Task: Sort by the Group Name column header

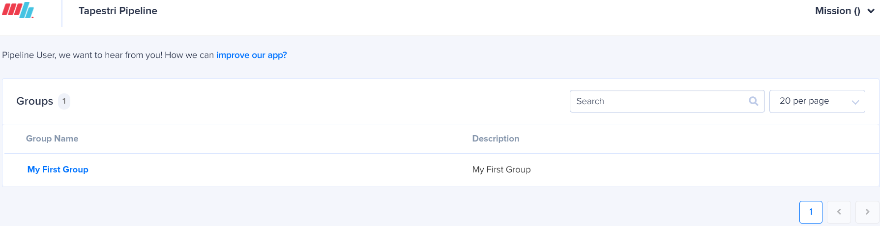Action: click(x=52, y=139)
